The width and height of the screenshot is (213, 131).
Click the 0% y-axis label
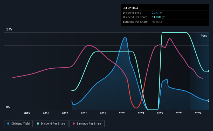(8, 107)
